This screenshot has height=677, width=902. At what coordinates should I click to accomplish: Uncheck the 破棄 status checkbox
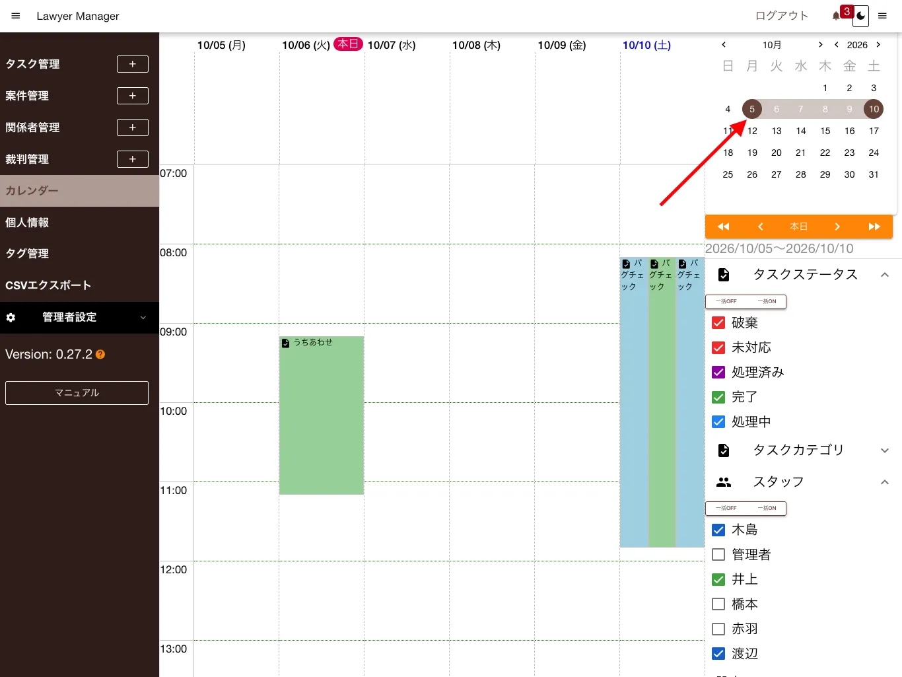tap(718, 323)
